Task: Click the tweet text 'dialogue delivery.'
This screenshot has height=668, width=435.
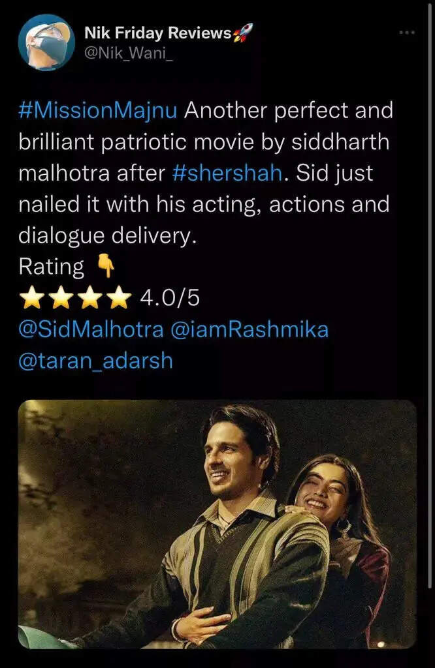Action: (108, 236)
